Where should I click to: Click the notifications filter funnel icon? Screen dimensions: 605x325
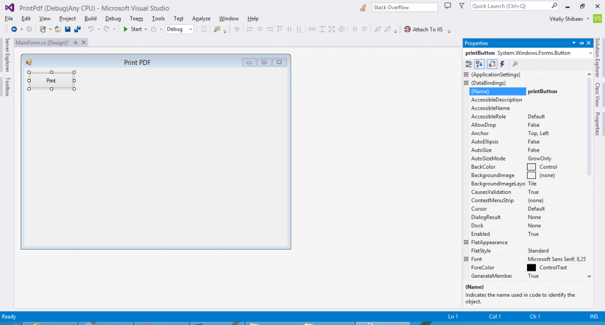coord(461,6)
